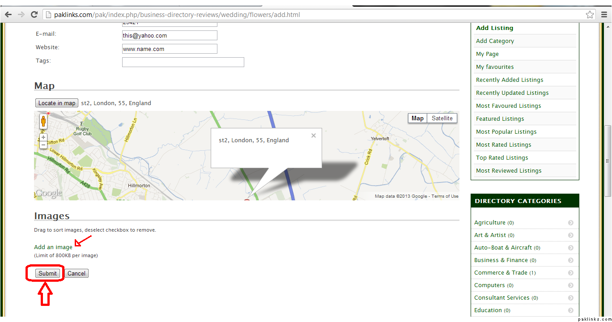The width and height of the screenshot is (612, 322).
Task: Select the Street View pegman icon
Action: (43, 121)
